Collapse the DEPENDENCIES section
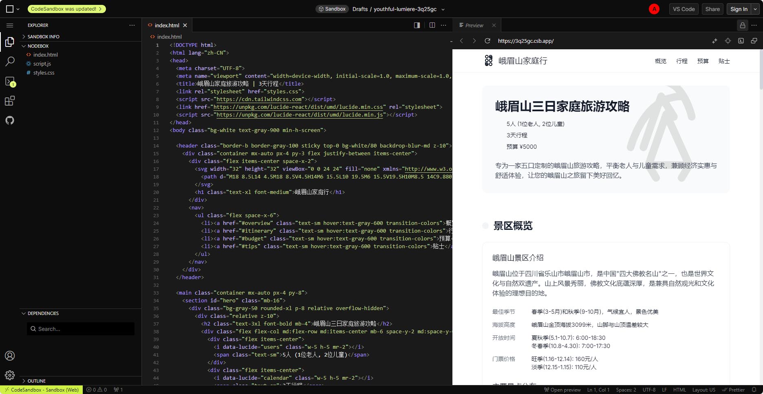The height and width of the screenshot is (394, 763). [43, 313]
